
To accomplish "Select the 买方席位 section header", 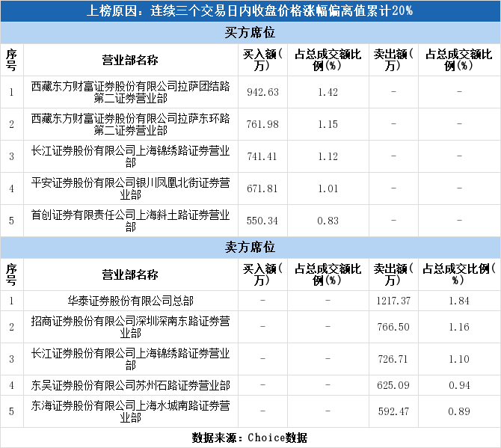I will coord(250,33).
